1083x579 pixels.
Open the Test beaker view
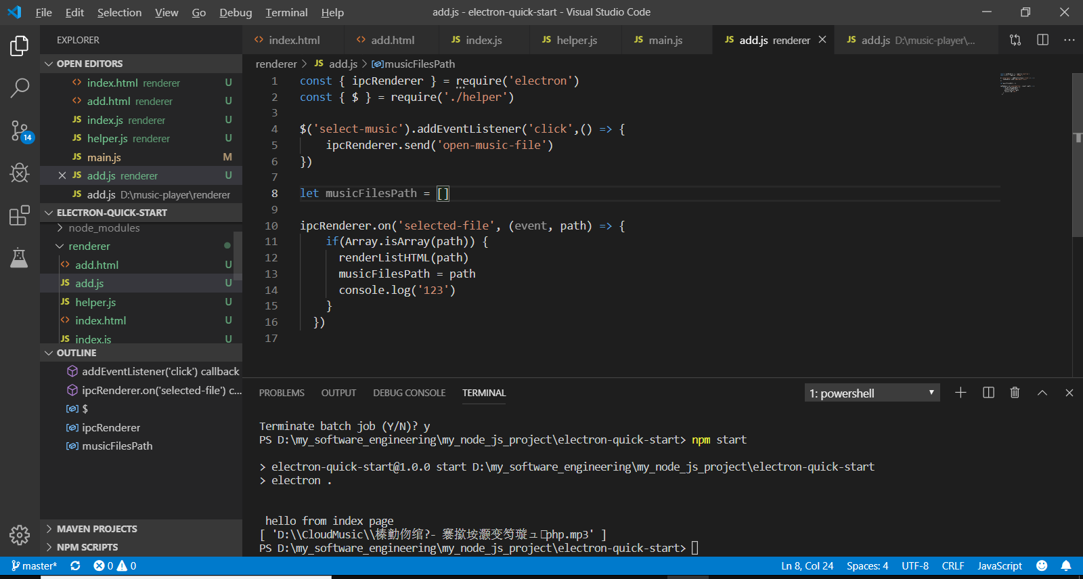pyautogui.click(x=20, y=257)
